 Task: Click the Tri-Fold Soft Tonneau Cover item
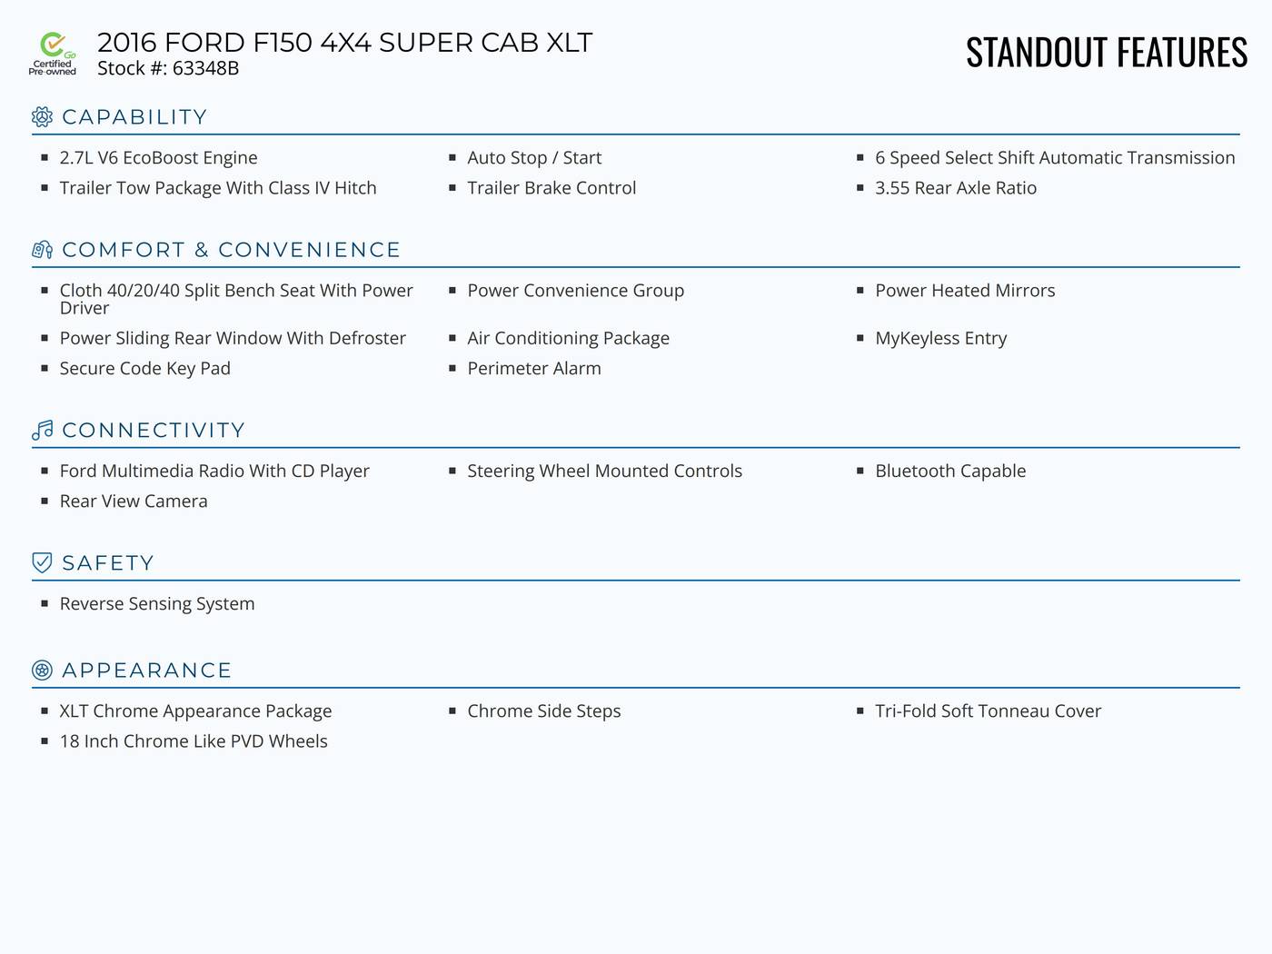click(988, 711)
